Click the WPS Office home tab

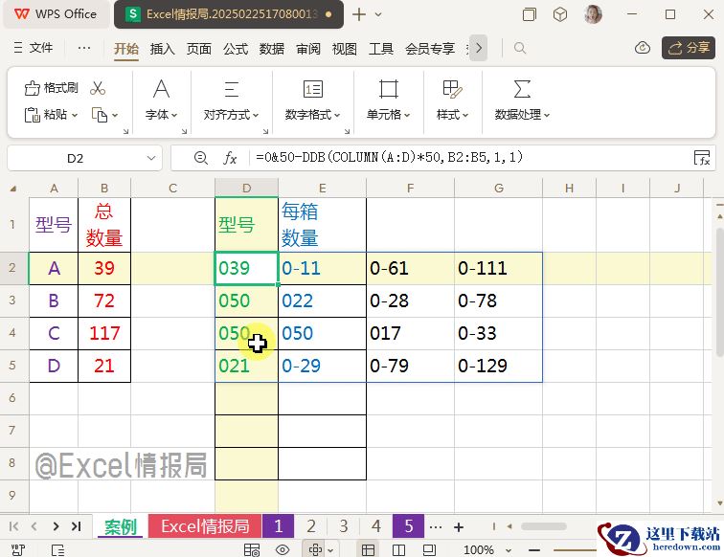pos(57,14)
